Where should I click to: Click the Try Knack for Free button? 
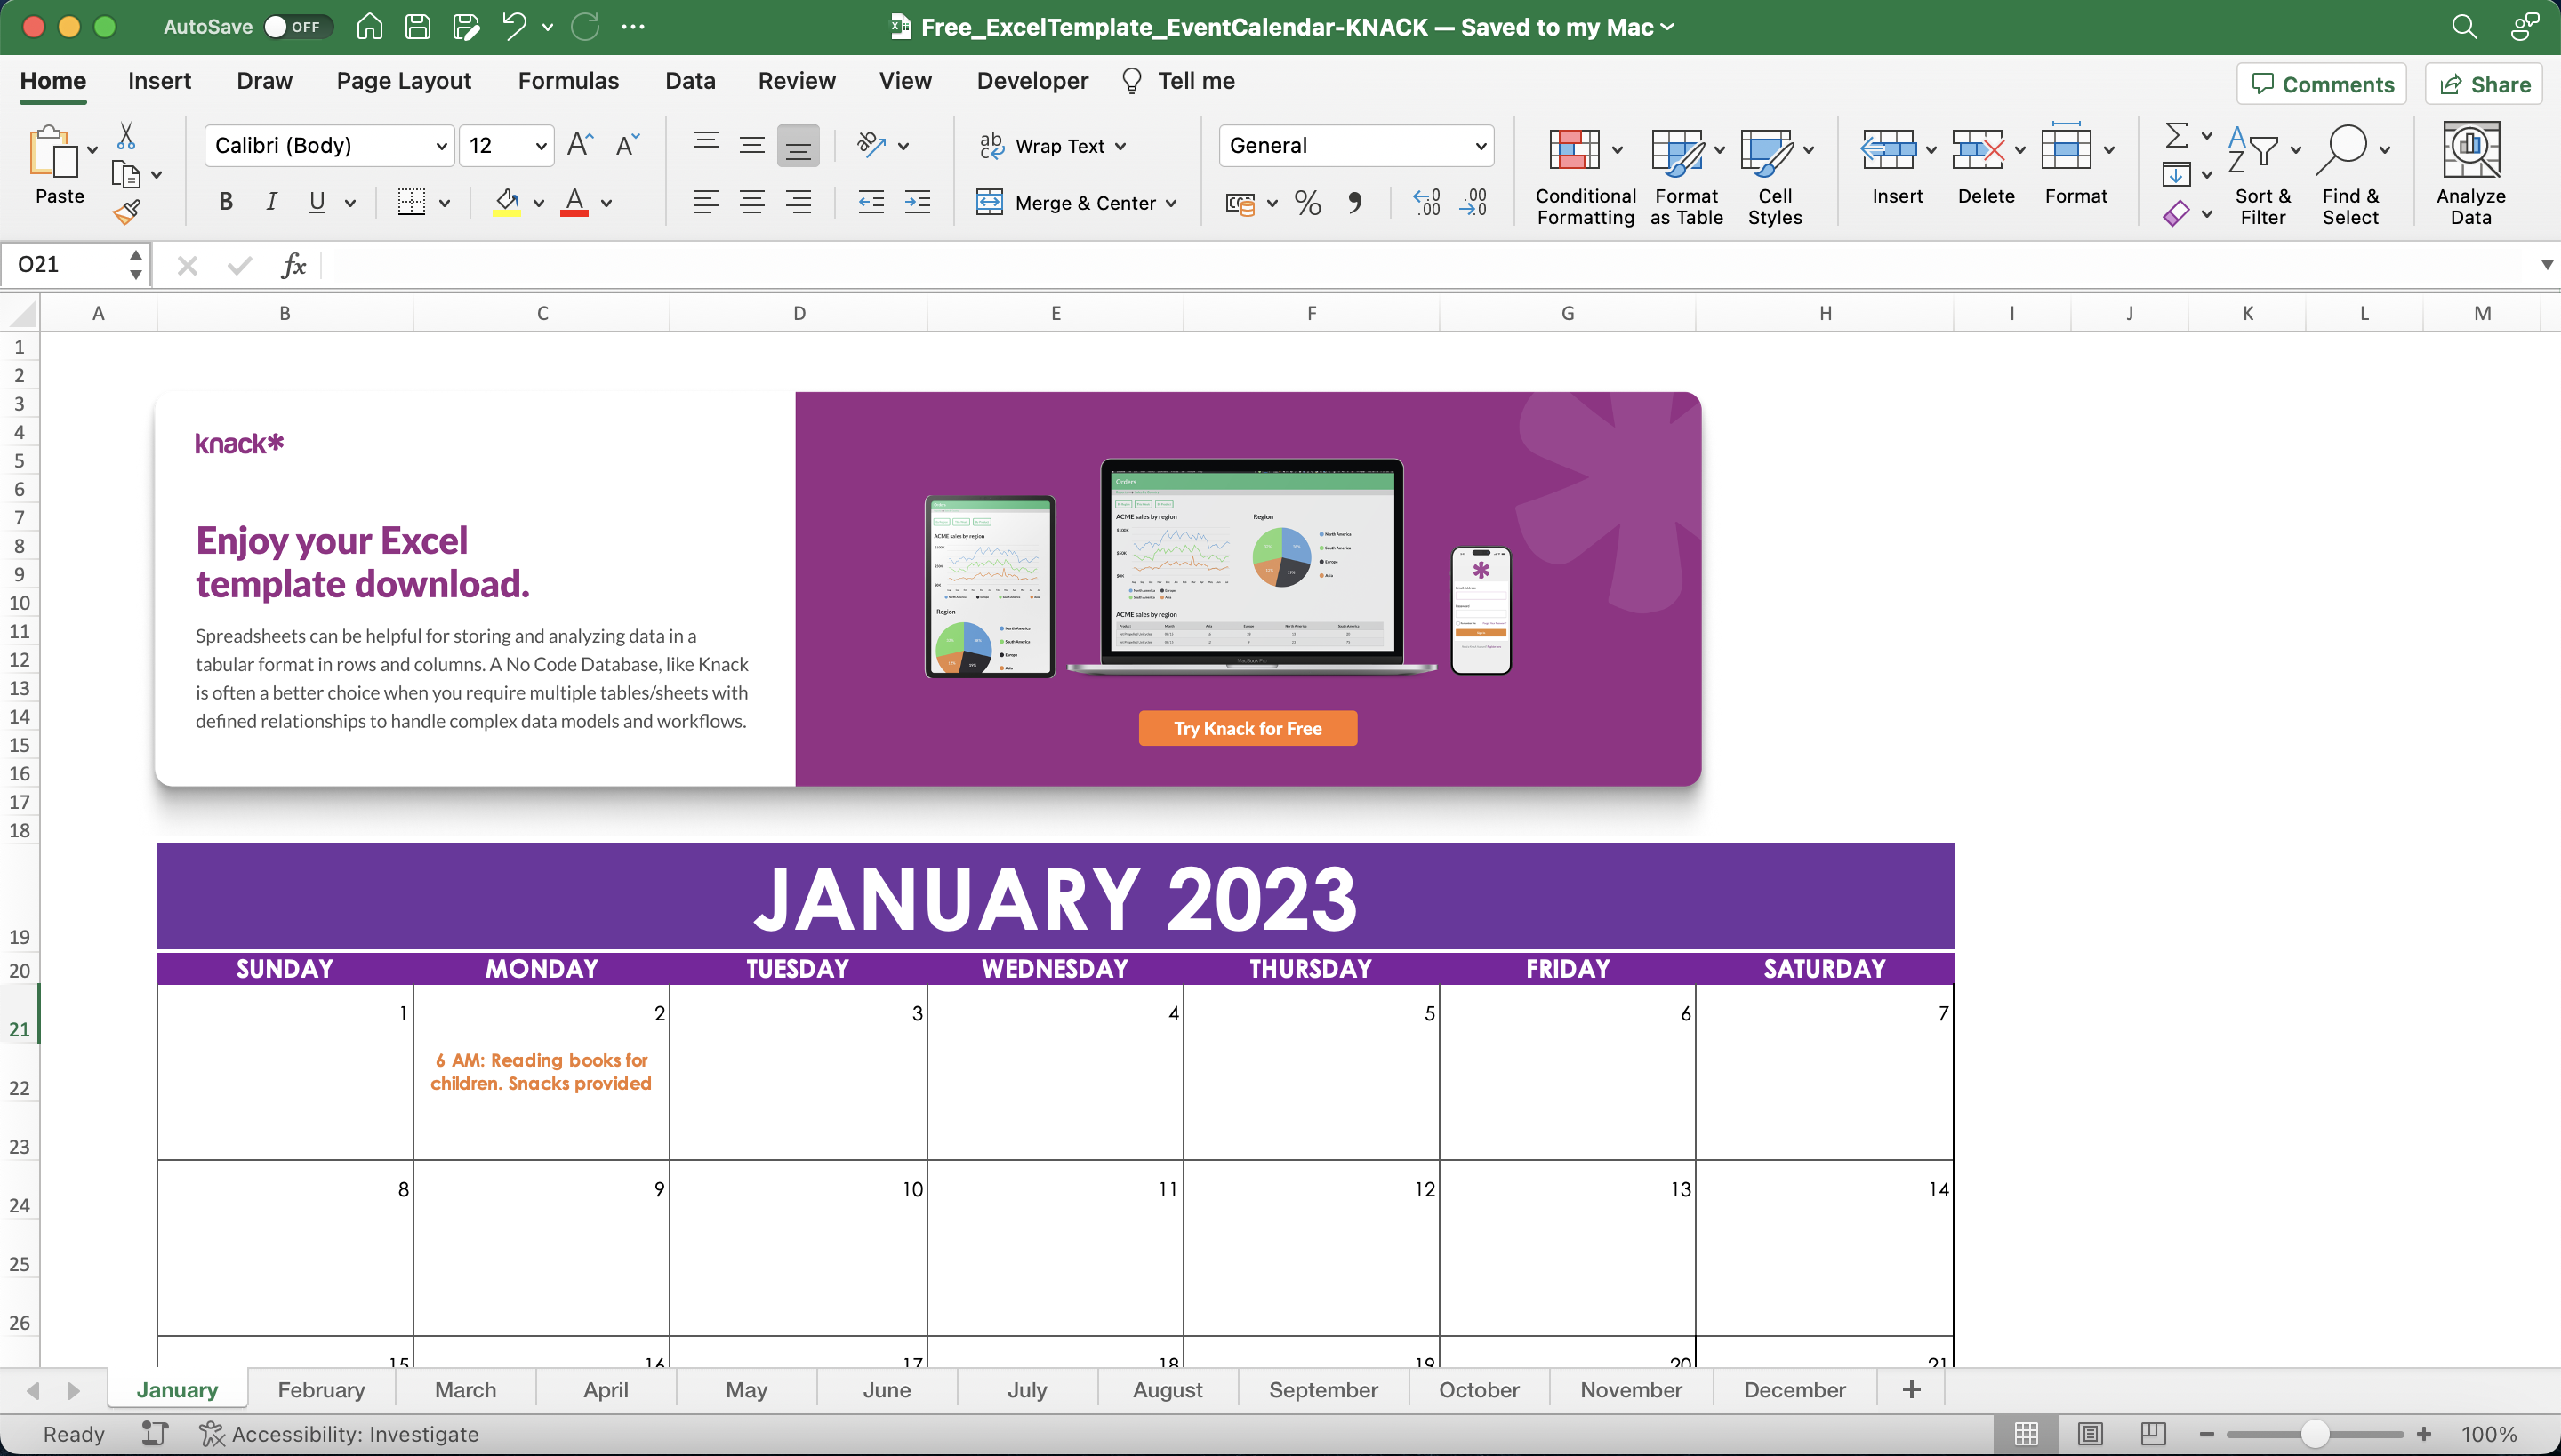[1247, 727]
